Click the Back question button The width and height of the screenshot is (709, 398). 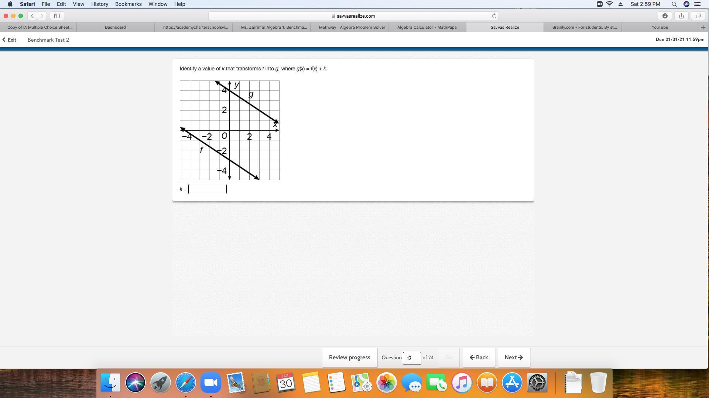pos(479,357)
